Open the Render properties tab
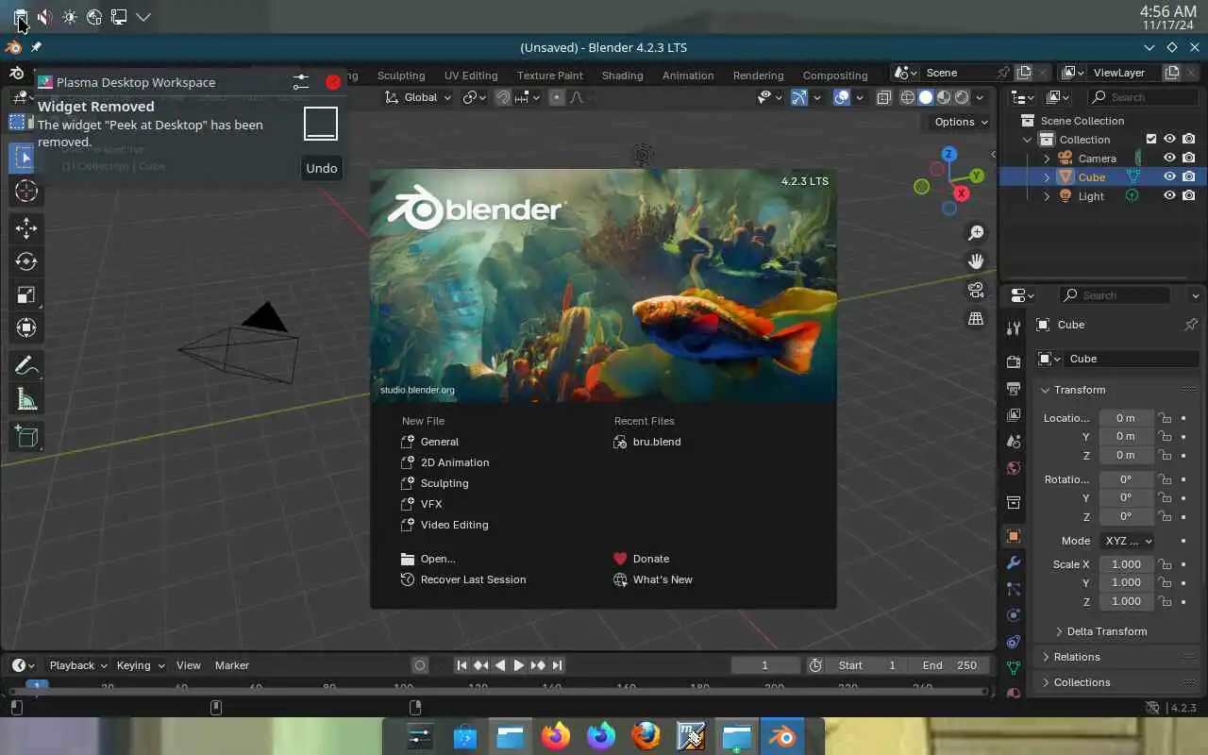This screenshot has height=755, width=1208. click(1014, 362)
